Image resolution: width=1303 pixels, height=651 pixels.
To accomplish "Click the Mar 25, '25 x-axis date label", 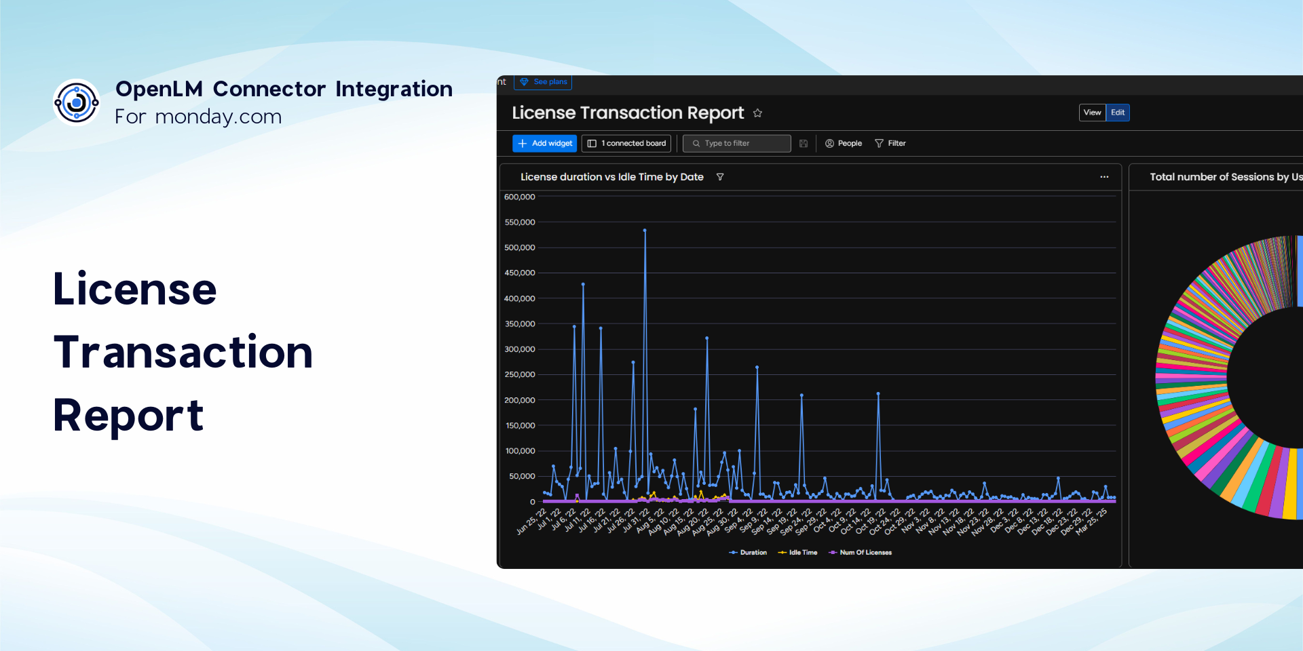I will point(1091,521).
